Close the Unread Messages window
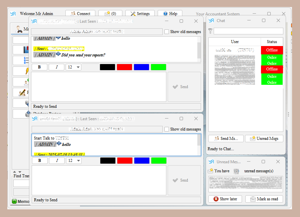This screenshot has height=217, width=300. pos(278,162)
